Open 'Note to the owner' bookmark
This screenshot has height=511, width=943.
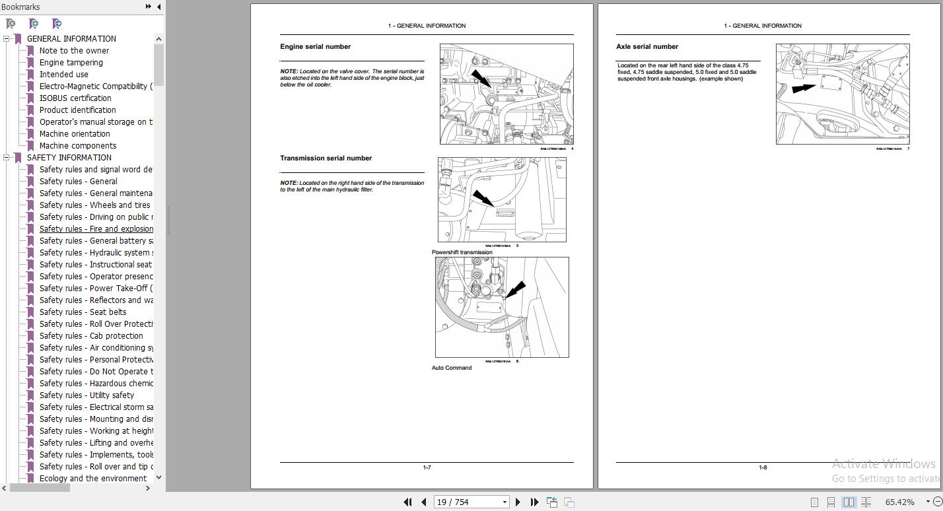pos(74,51)
